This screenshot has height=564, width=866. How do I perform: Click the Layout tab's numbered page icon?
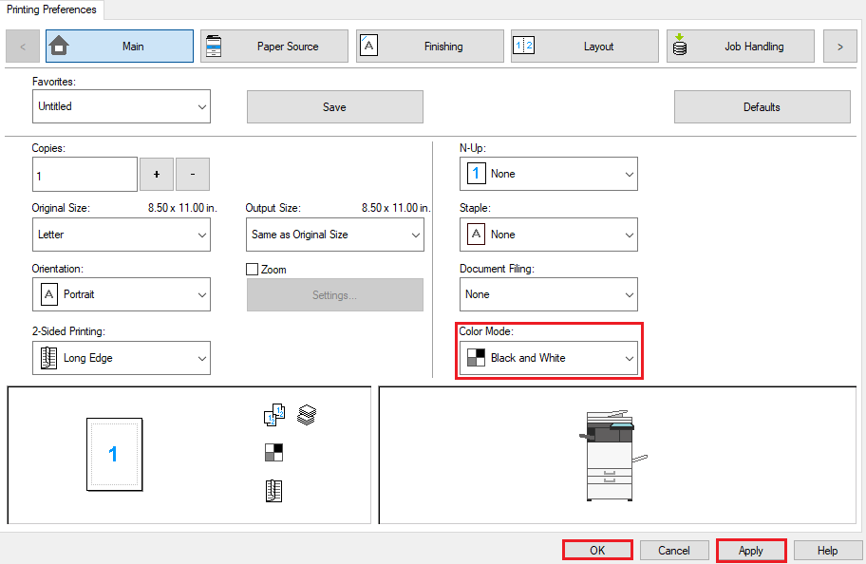pos(525,45)
